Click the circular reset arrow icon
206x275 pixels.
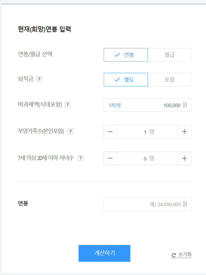(x=173, y=255)
